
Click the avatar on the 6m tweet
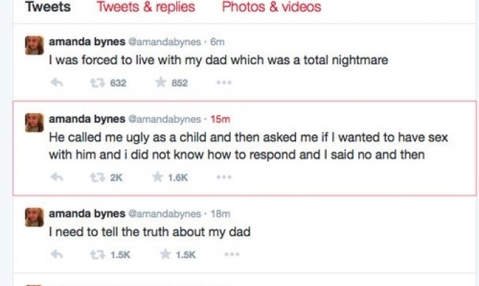[34, 46]
